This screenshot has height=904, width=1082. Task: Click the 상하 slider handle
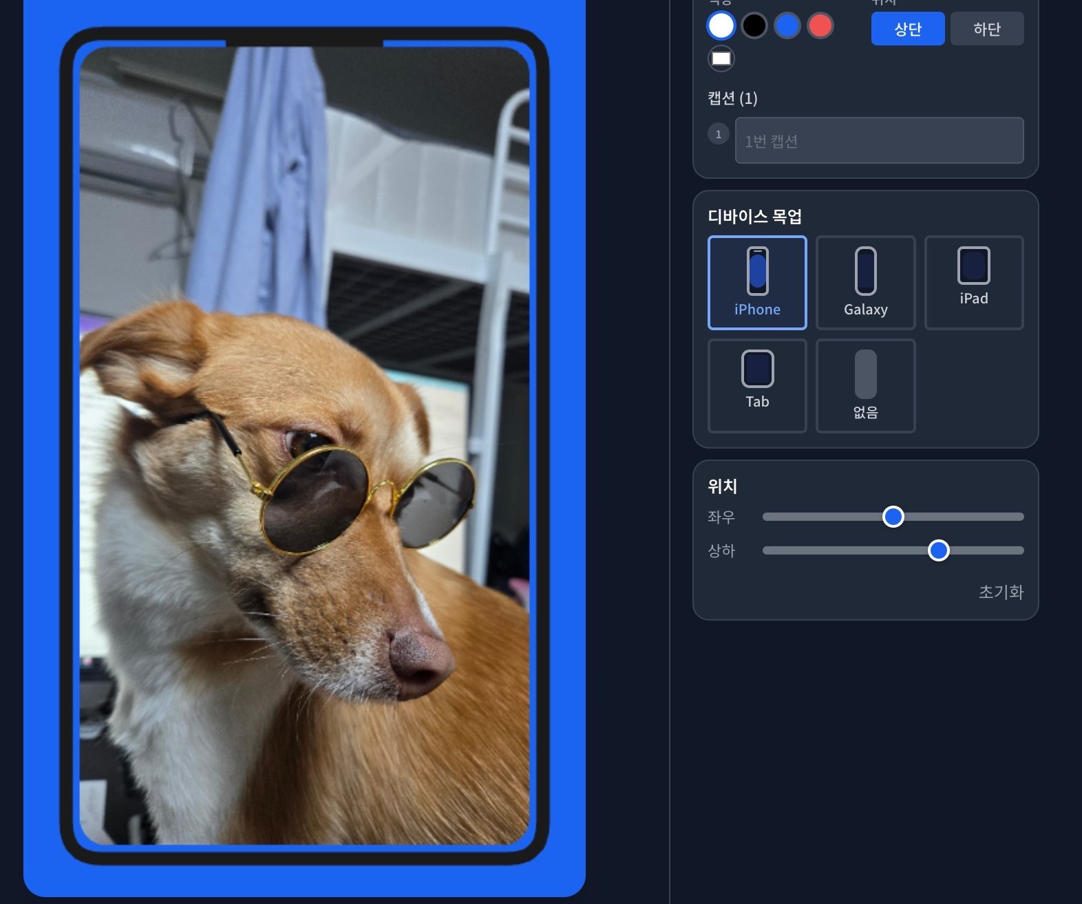pos(938,550)
